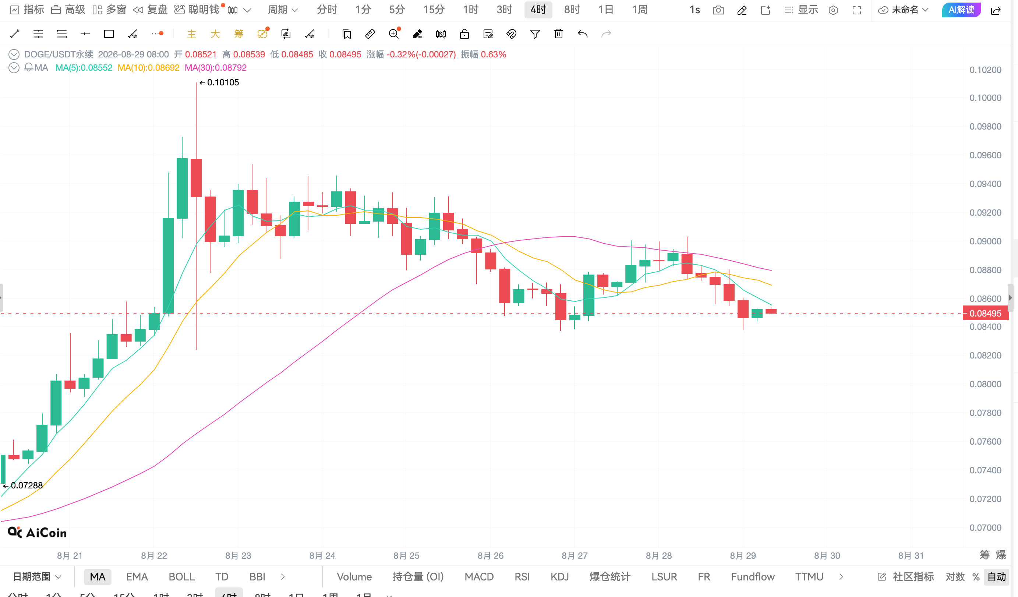The width and height of the screenshot is (1018, 597).
Task: Click the share arrow icon
Action: tap(996, 10)
